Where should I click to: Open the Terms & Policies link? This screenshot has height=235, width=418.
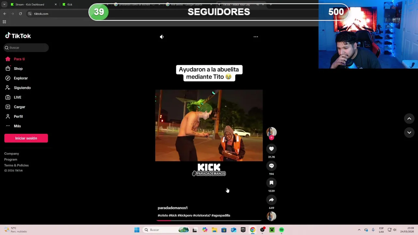[x=16, y=165]
